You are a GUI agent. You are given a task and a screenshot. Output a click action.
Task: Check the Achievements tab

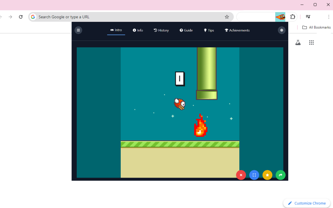(237, 30)
